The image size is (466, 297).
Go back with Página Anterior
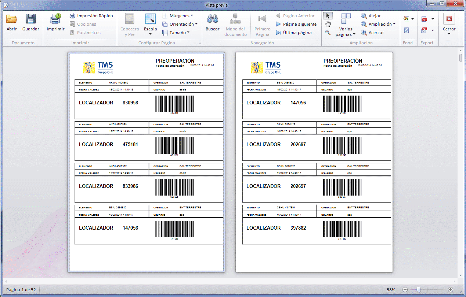pos(295,16)
